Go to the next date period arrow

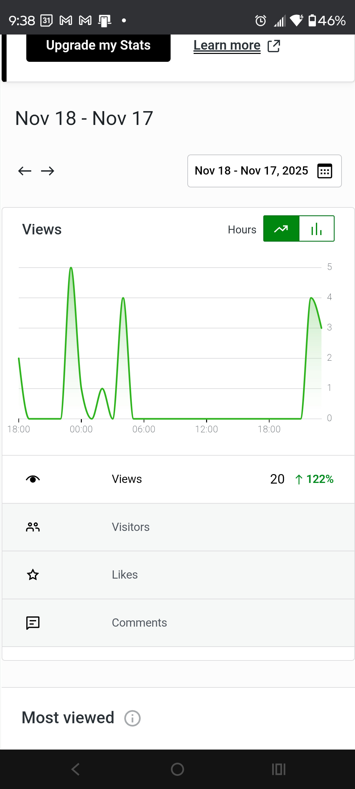[48, 171]
